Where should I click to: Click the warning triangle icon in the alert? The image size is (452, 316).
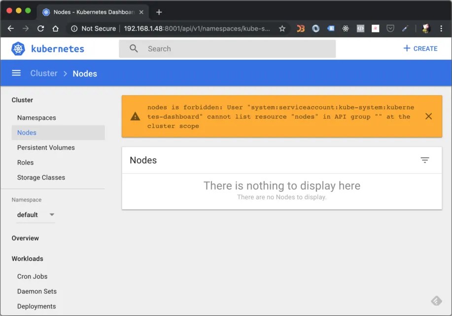pyautogui.click(x=135, y=116)
